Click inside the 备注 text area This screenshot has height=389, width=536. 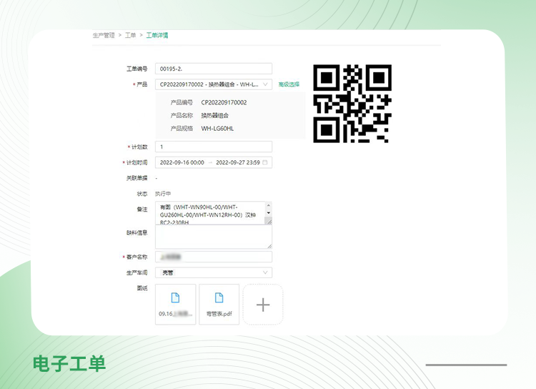point(210,213)
